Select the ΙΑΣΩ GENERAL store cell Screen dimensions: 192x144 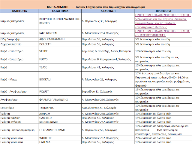[x=60, y=33]
